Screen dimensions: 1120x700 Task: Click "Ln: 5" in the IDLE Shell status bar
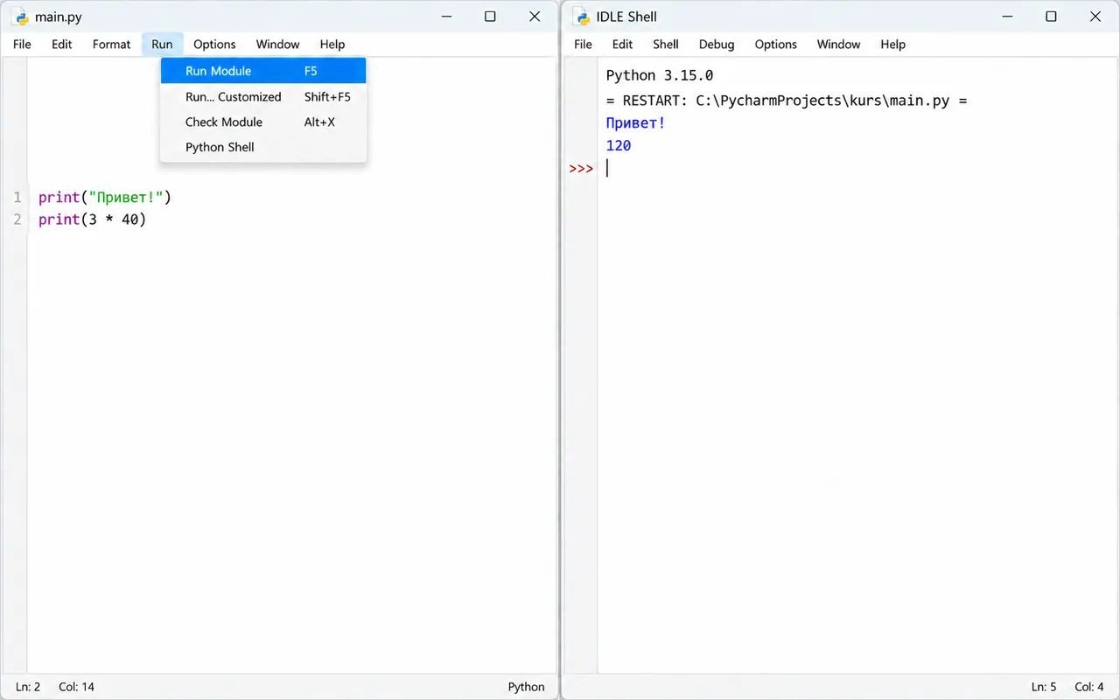(x=1044, y=687)
